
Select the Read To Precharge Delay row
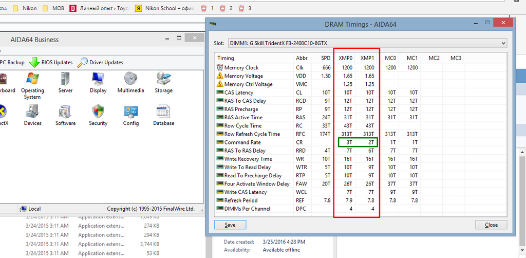pyautogui.click(x=361, y=175)
